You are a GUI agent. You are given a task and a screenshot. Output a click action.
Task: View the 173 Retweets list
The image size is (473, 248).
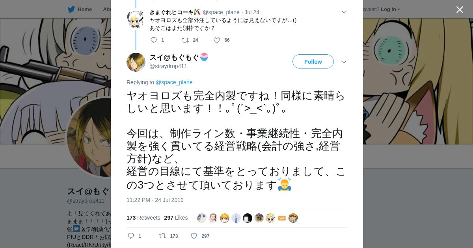click(143, 218)
